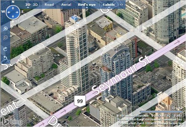Click the bing logo
The image size is (186, 127).
12,122
